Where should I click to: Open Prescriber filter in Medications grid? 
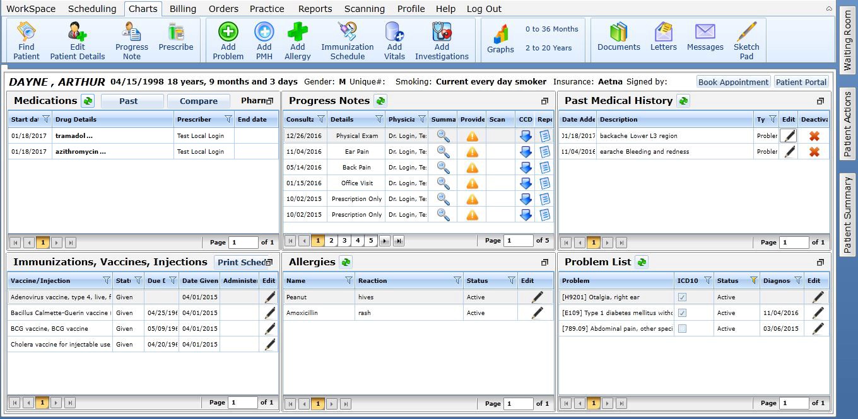(229, 119)
